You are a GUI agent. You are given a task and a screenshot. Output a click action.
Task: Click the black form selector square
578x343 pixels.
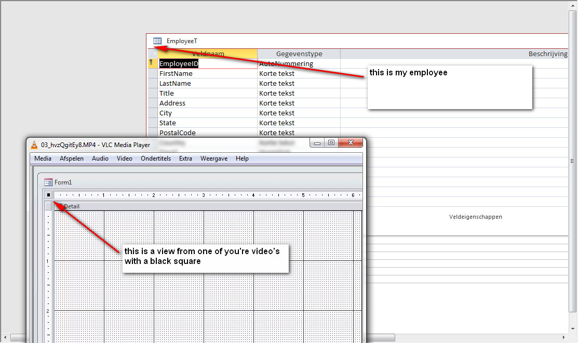point(48,195)
